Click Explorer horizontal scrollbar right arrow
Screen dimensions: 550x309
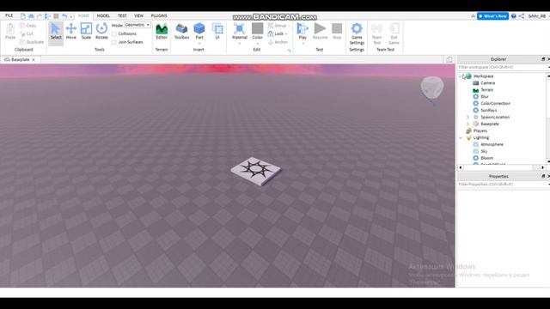(x=543, y=167)
